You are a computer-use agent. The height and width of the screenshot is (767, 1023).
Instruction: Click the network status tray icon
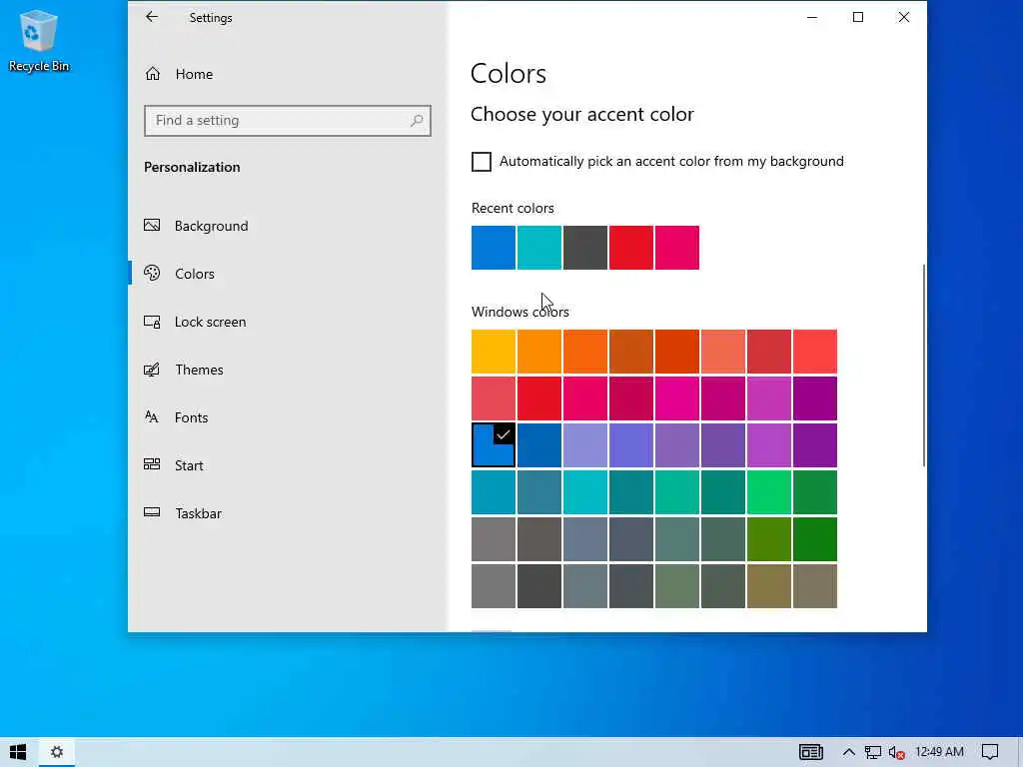click(x=872, y=753)
